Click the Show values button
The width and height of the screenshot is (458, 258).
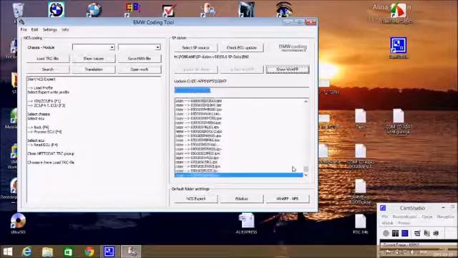[x=94, y=59]
